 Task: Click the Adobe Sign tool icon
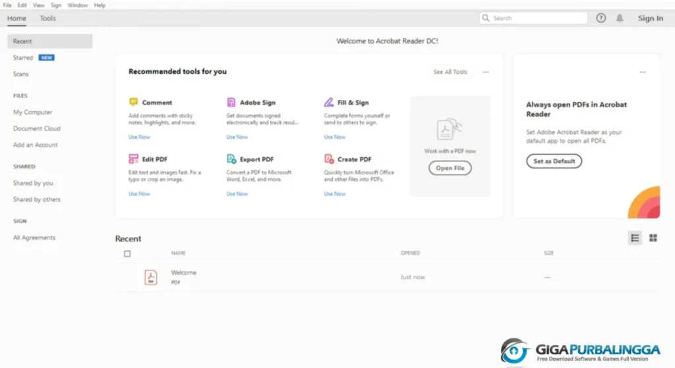point(231,102)
